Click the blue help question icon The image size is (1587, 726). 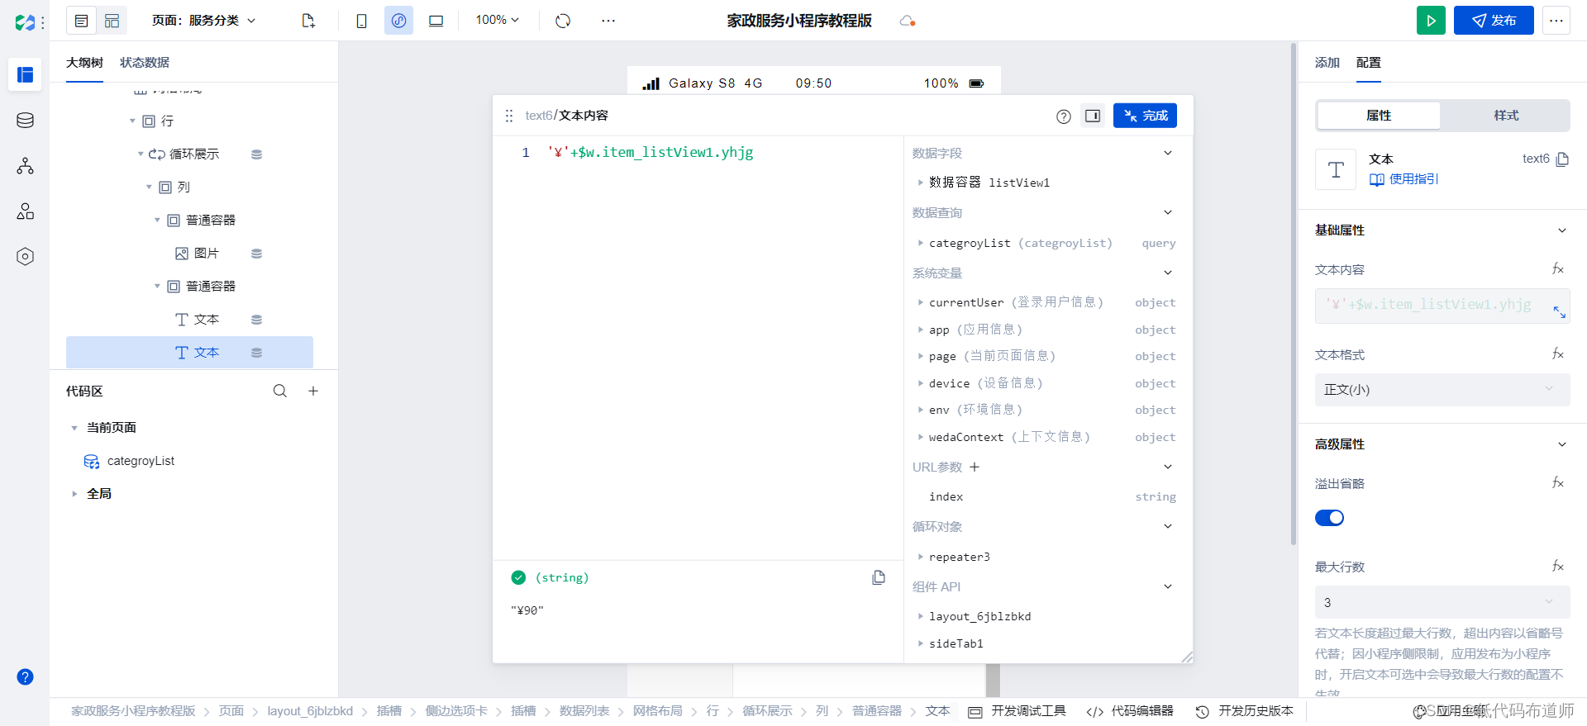(x=25, y=676)
